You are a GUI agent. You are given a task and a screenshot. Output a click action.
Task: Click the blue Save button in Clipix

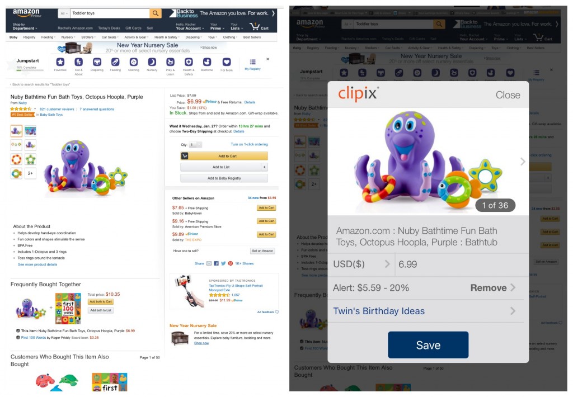click(428, 345)
